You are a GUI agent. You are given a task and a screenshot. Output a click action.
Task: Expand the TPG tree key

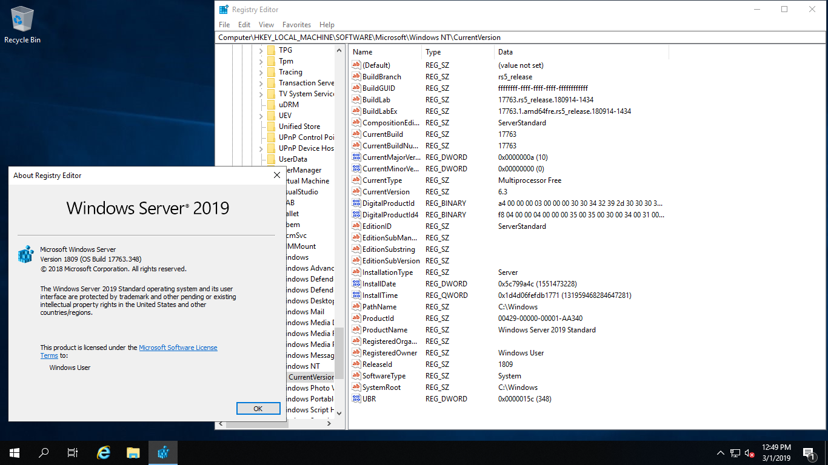click(x=261, y=50)
